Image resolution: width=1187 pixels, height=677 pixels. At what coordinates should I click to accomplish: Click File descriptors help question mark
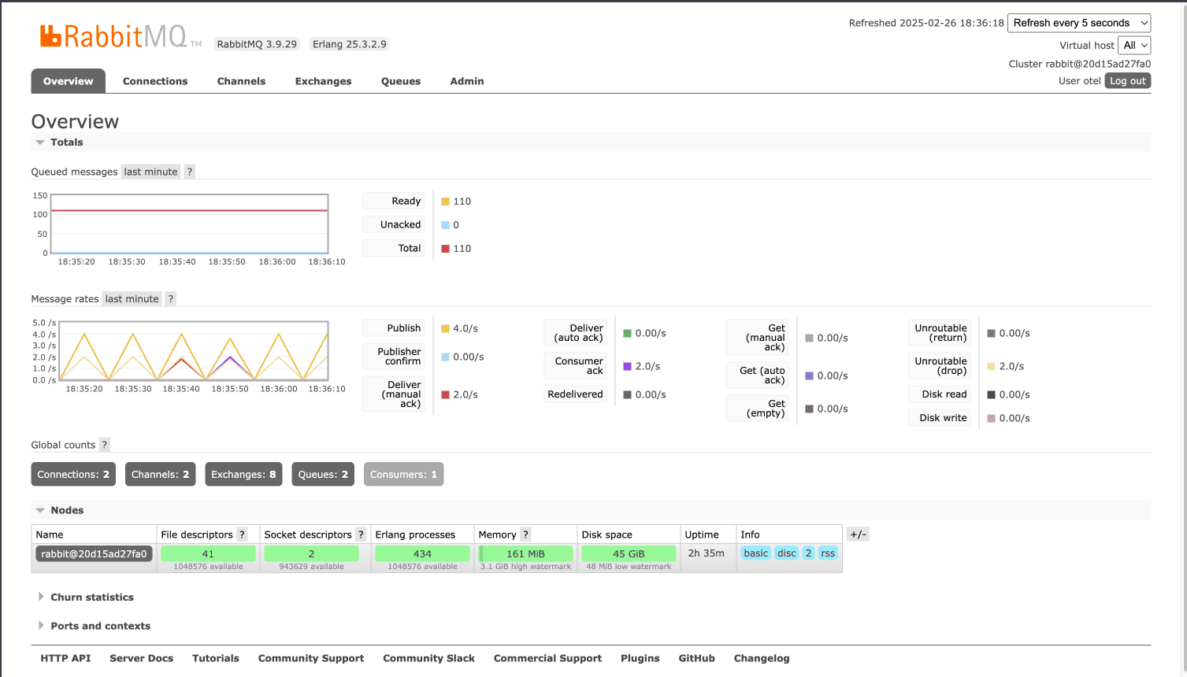click(242, 535)
